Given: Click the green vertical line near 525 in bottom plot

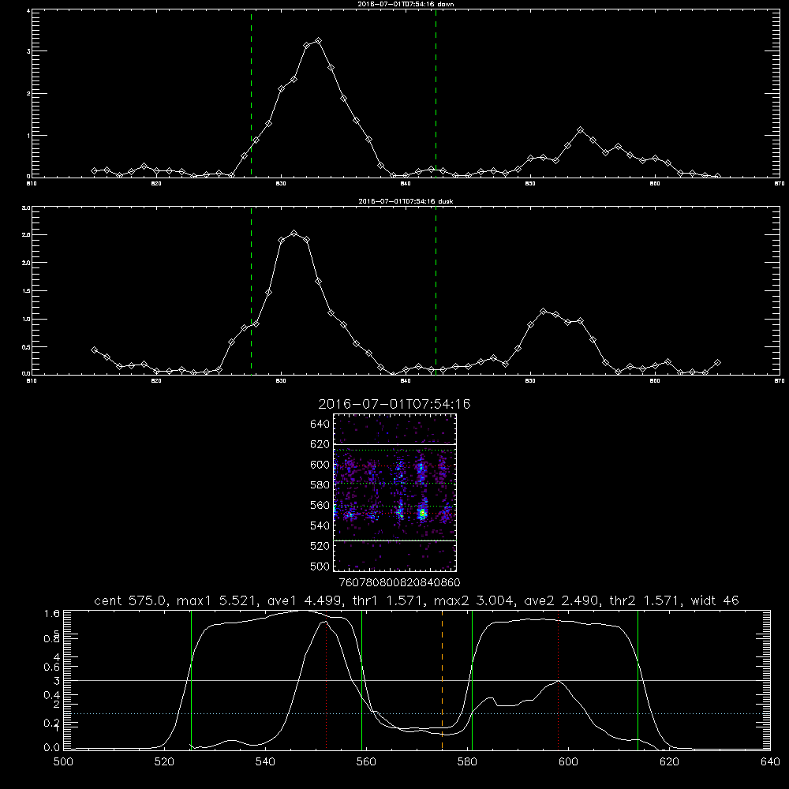Looking at the screenshot, I should click(191, 680).
